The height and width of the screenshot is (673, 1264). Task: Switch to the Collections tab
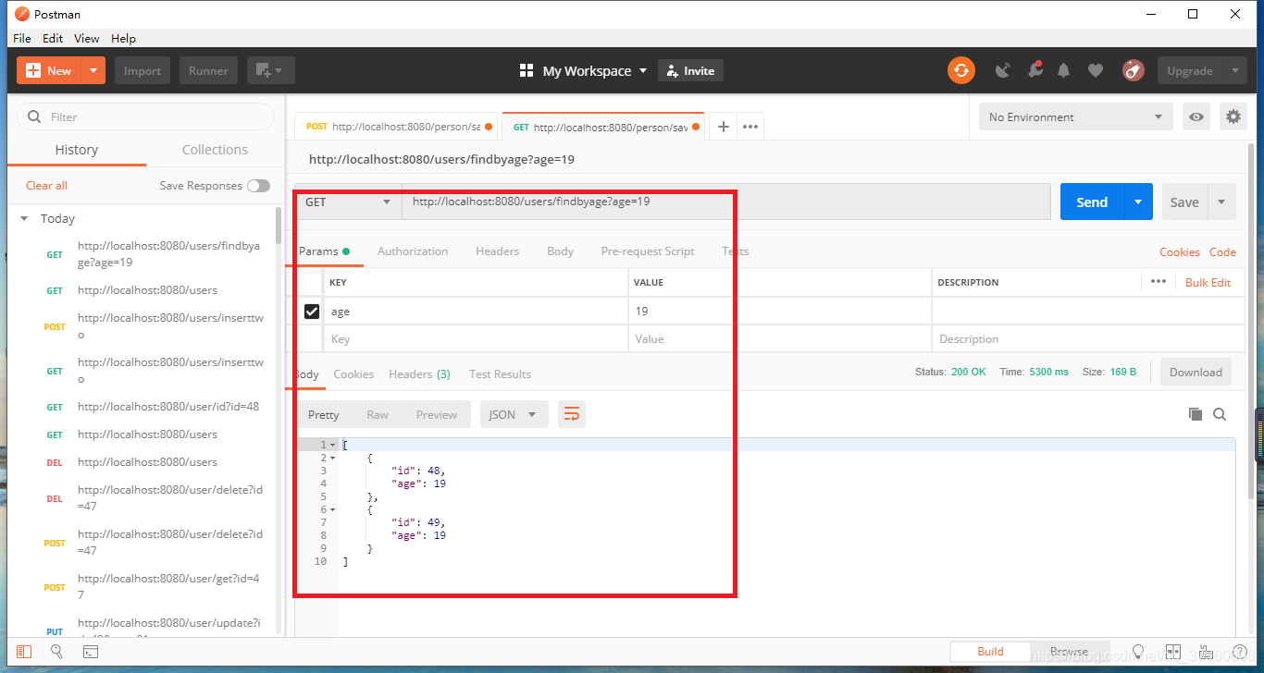click(x=215, y=150)
